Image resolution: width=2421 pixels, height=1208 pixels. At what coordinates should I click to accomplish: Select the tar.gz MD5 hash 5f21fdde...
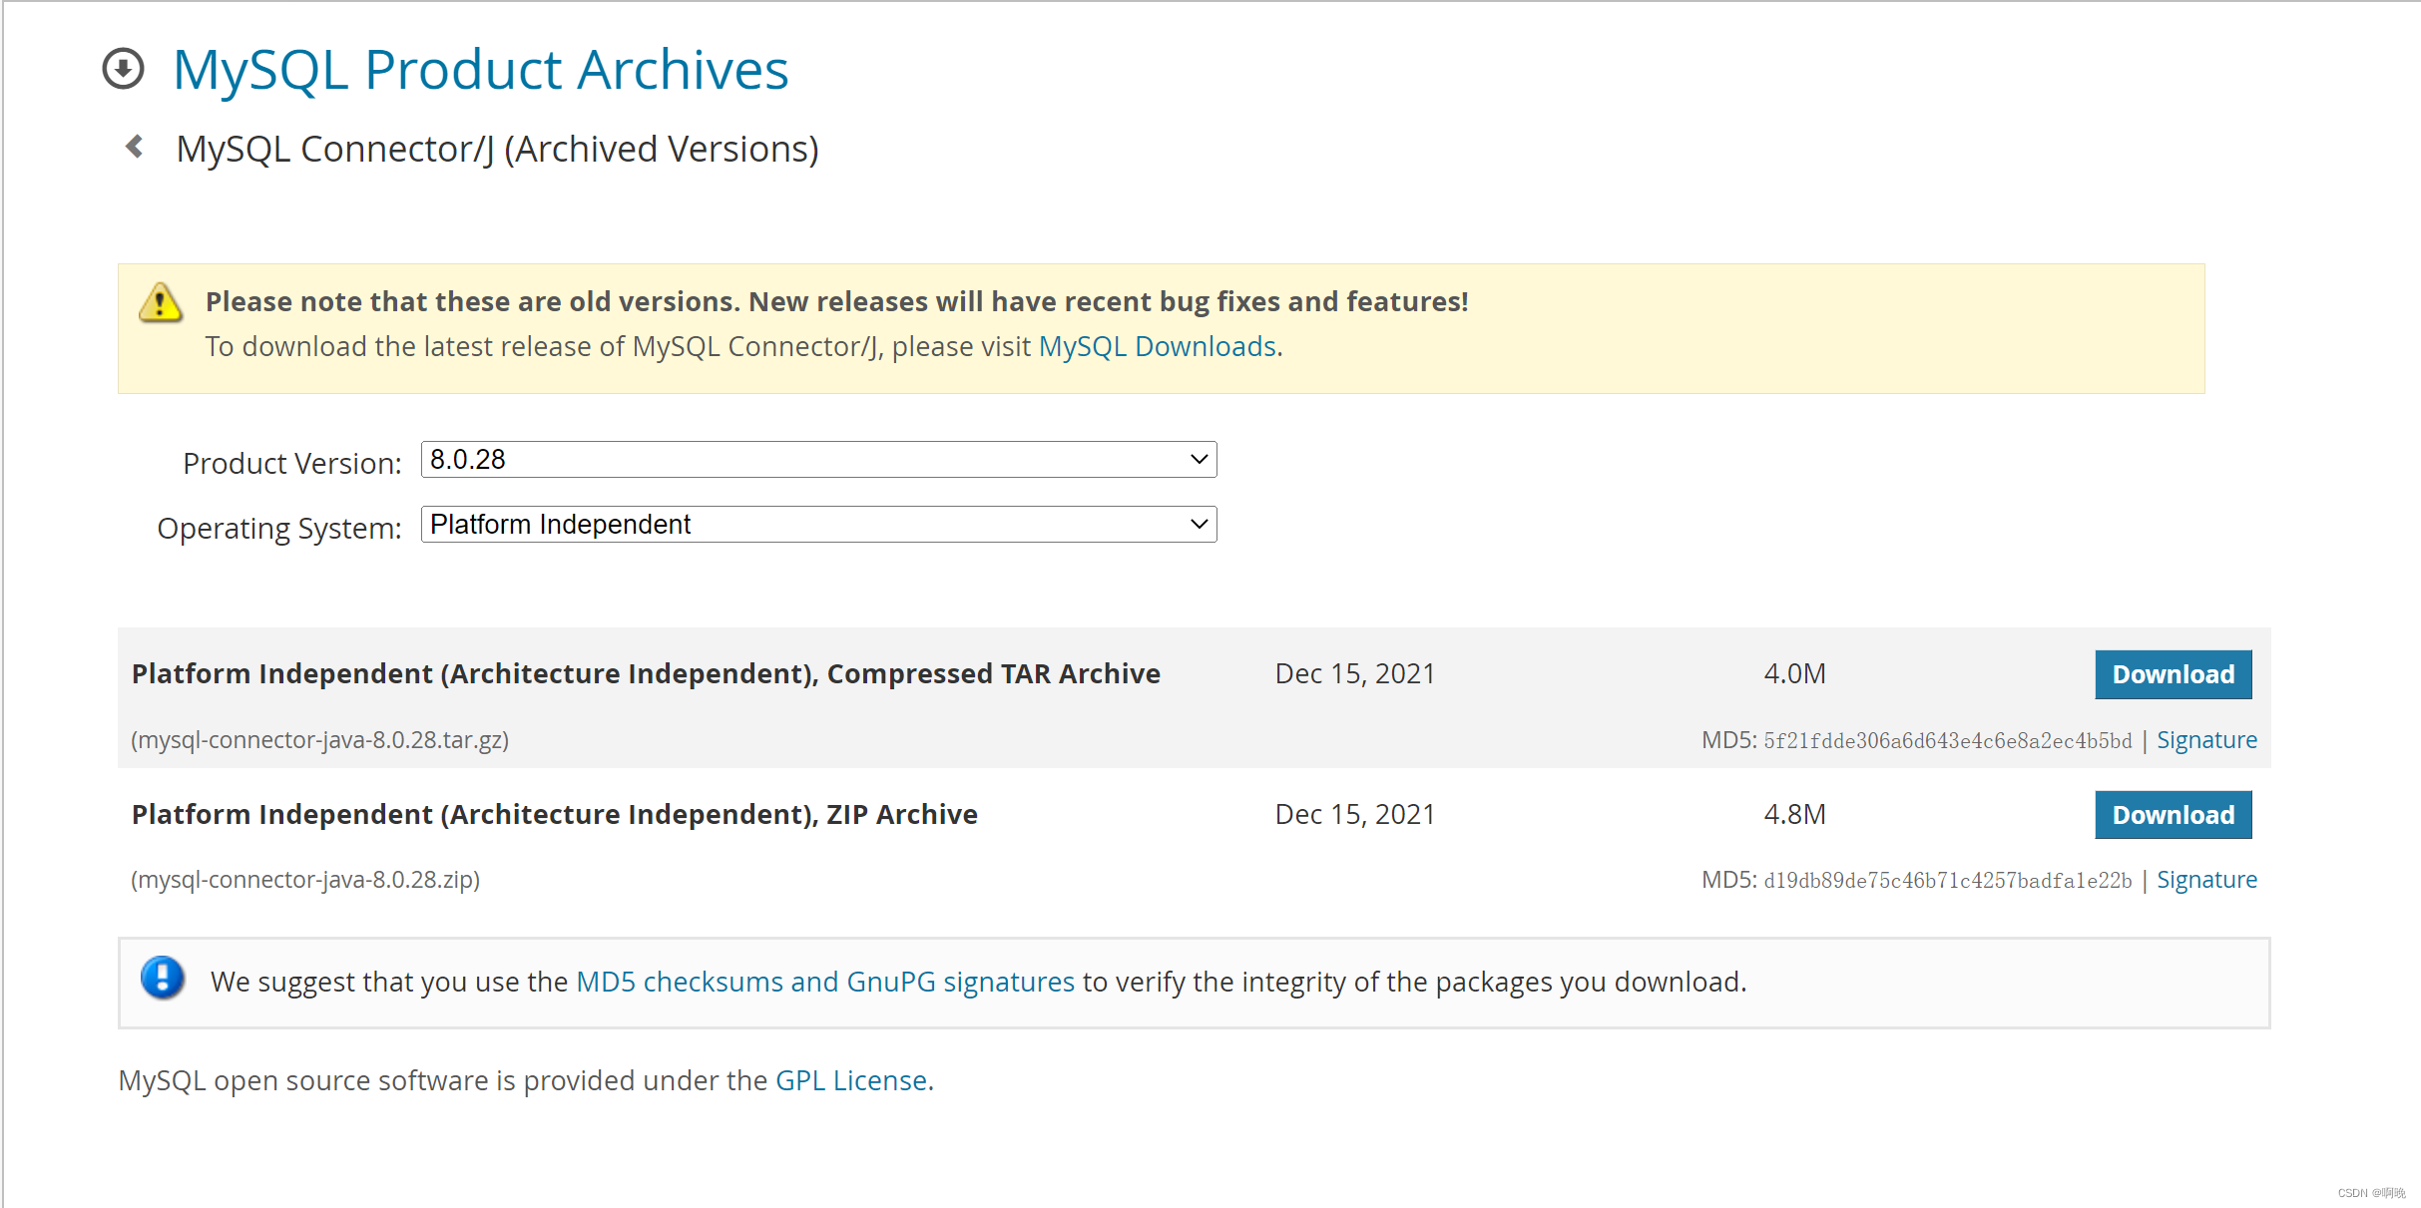coord(1947,741)
